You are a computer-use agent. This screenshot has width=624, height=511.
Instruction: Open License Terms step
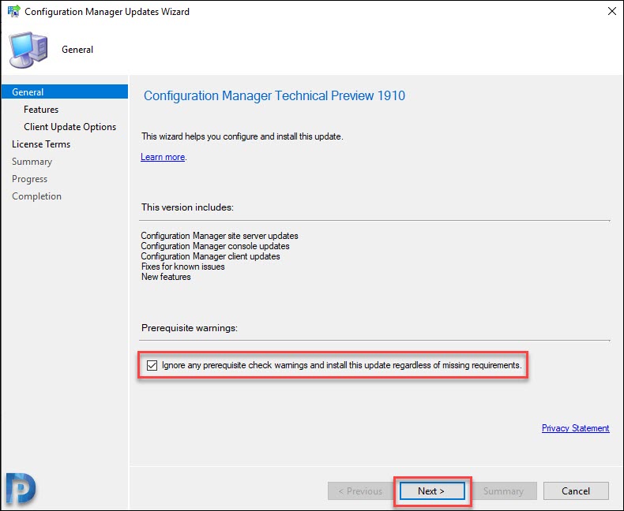[x=41, y=144]
